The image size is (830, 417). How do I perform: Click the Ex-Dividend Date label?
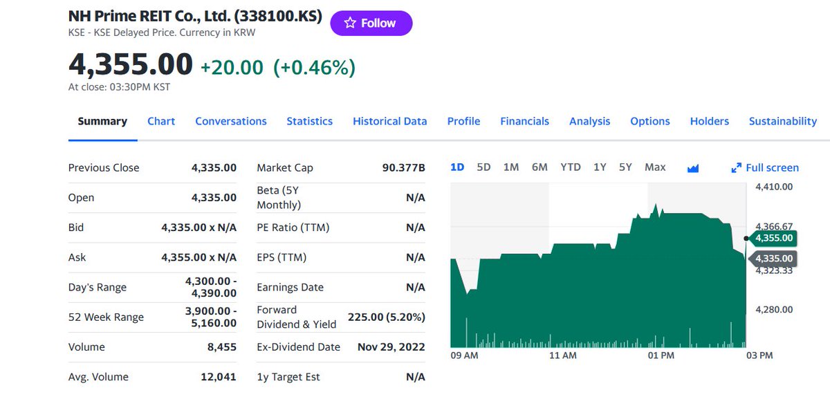298,347
